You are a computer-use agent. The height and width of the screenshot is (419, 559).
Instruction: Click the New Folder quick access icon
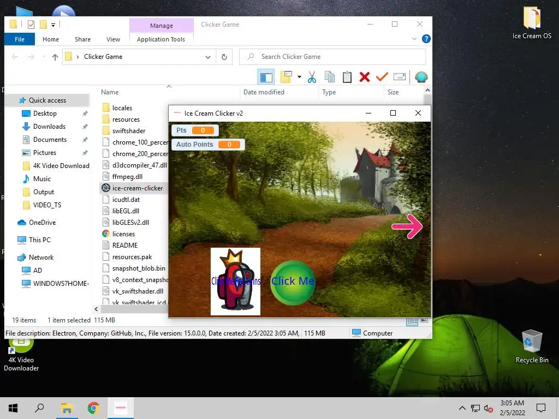coord(43,24)
